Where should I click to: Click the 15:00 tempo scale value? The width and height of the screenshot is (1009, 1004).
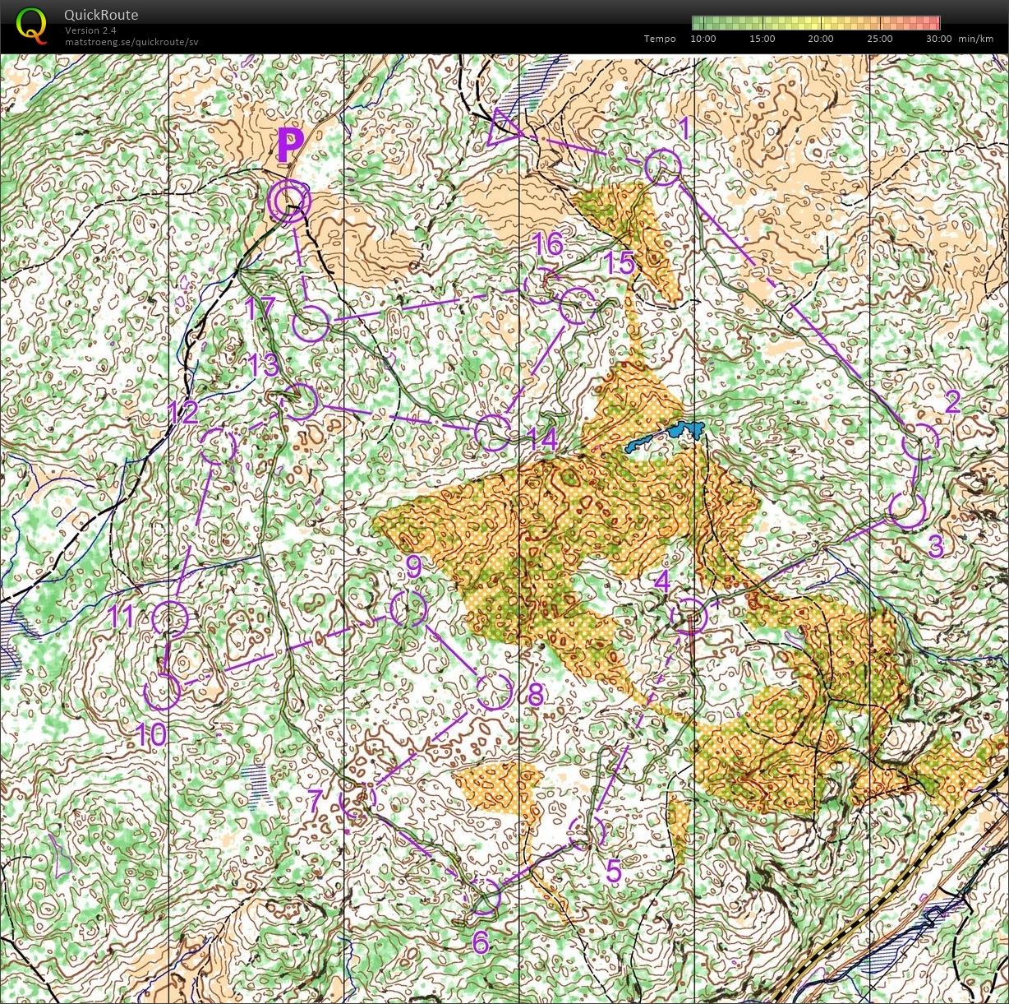[763, 39]
